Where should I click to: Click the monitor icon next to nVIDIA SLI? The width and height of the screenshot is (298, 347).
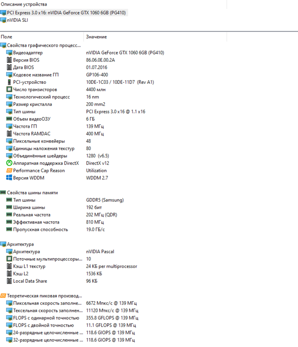(x=3, y=20)
